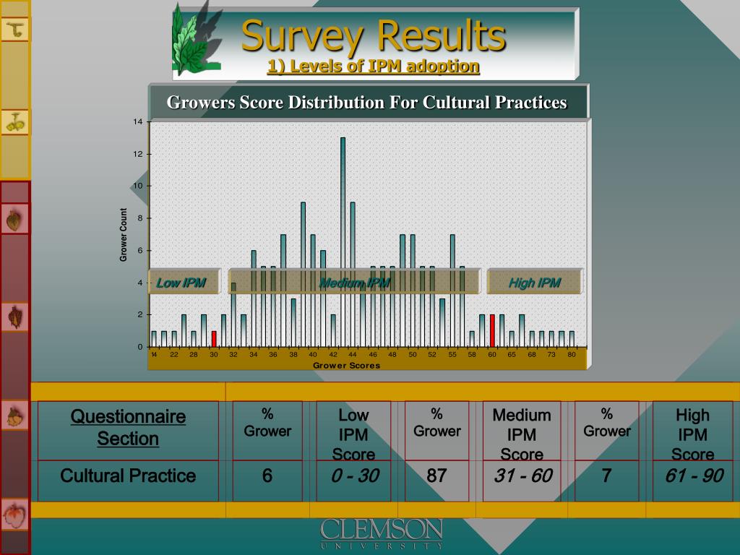Click the tallest bar reaching count 13

coord(343,242)
